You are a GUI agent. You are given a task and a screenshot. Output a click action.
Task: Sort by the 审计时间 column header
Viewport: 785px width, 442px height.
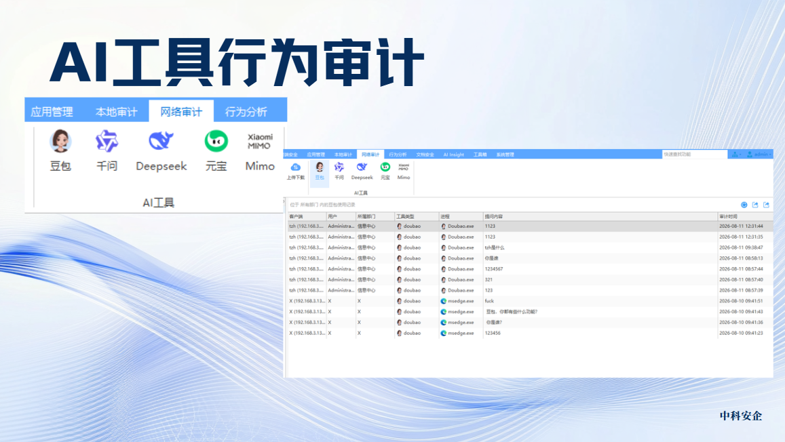(x=746, y=216)
